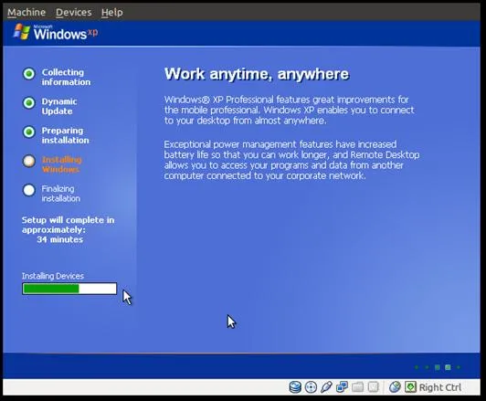Click the 'Installing Windows' orange step text
Screen dimensions: 486x401
(x=61, y=164)
